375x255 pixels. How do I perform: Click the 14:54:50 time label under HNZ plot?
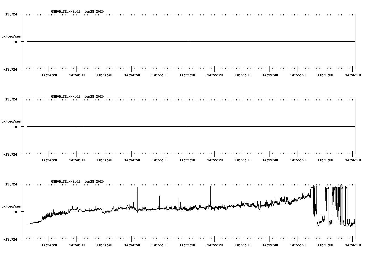[132, 245]
